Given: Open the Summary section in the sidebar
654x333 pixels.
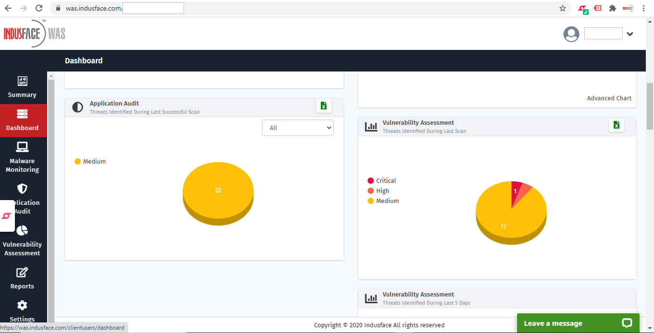Looking at the screenshot, I should pos(22,87).
